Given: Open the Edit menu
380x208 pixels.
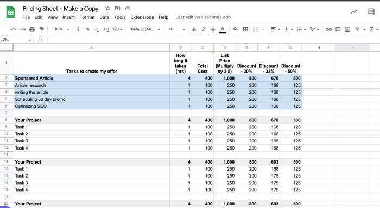Looking at the screenshot, I should [x=39, y=17].
